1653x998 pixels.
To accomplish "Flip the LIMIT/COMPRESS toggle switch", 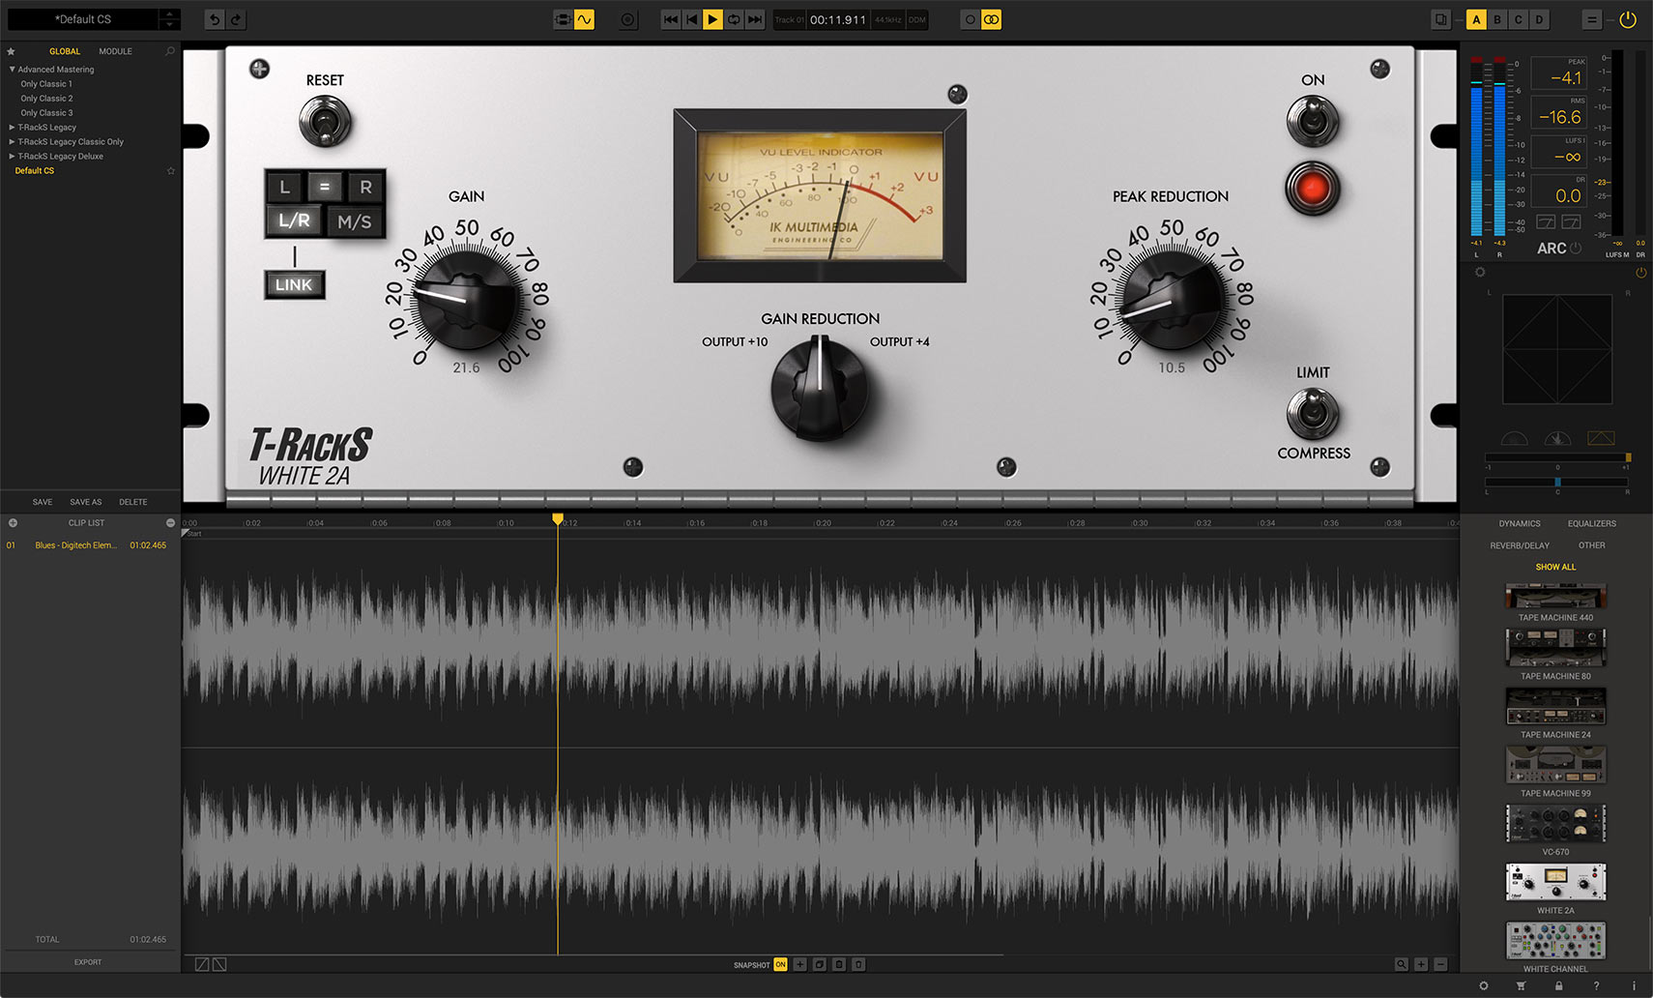I will point(1313,413).
